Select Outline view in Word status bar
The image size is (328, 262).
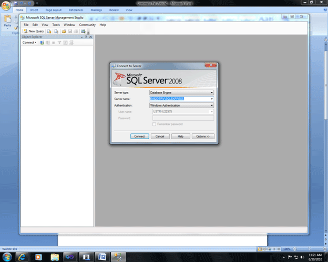point(274,249)
